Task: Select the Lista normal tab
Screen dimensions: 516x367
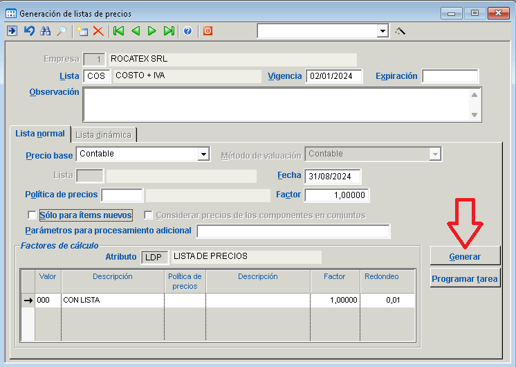Action: pos(40,134)
